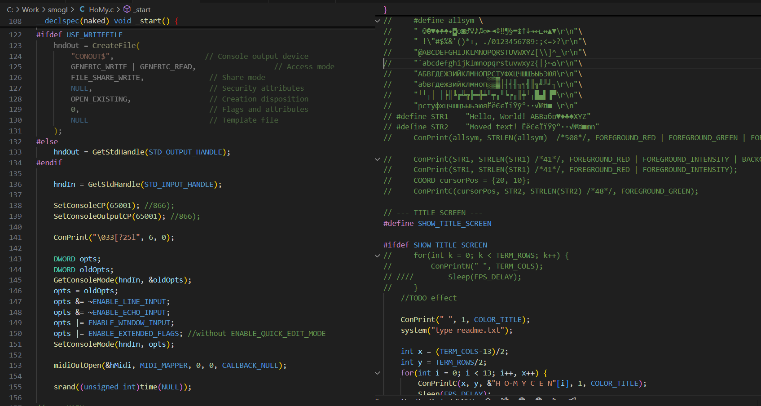The image size is (761, 406).
Task: Place cursor on USE_WRITEFILE macro
Action: pos(94,35)
